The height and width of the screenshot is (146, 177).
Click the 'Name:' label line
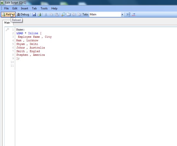pos(20,30)
